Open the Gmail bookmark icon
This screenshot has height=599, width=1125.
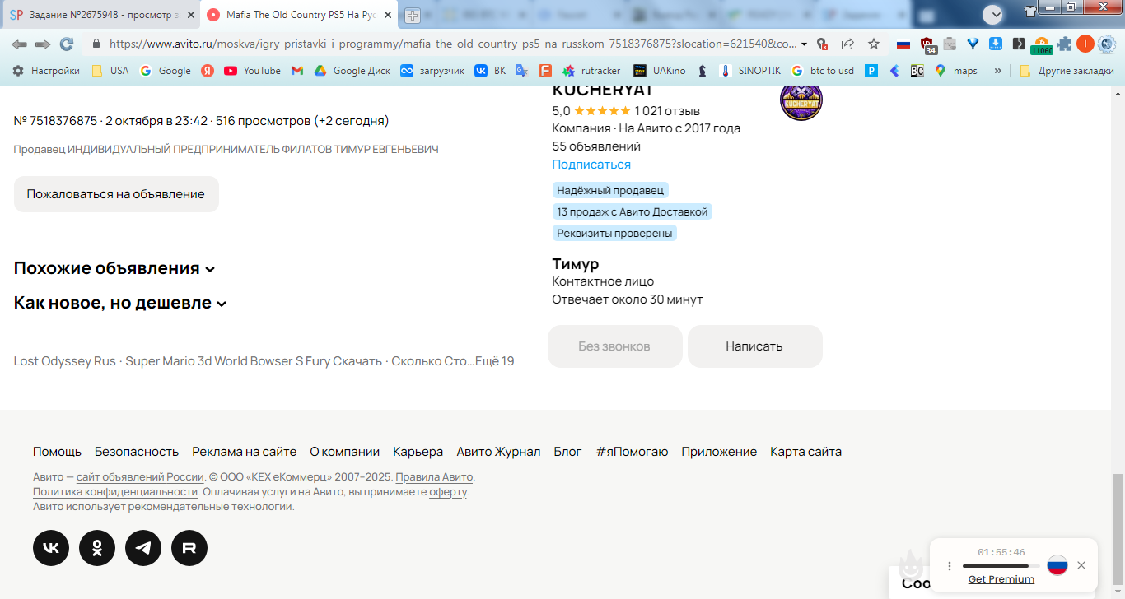pos(297,71)
